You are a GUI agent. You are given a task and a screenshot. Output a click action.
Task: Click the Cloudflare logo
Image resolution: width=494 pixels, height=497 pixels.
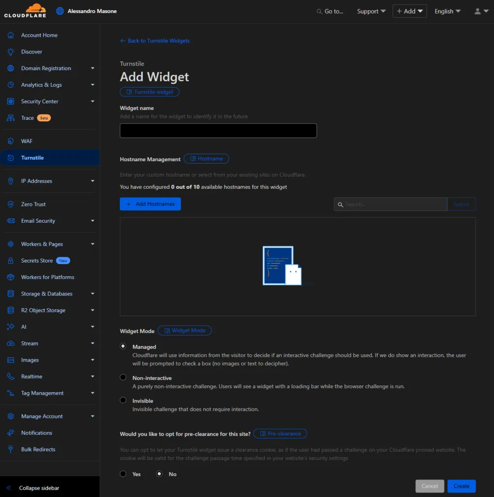click(x=25, y=11)
